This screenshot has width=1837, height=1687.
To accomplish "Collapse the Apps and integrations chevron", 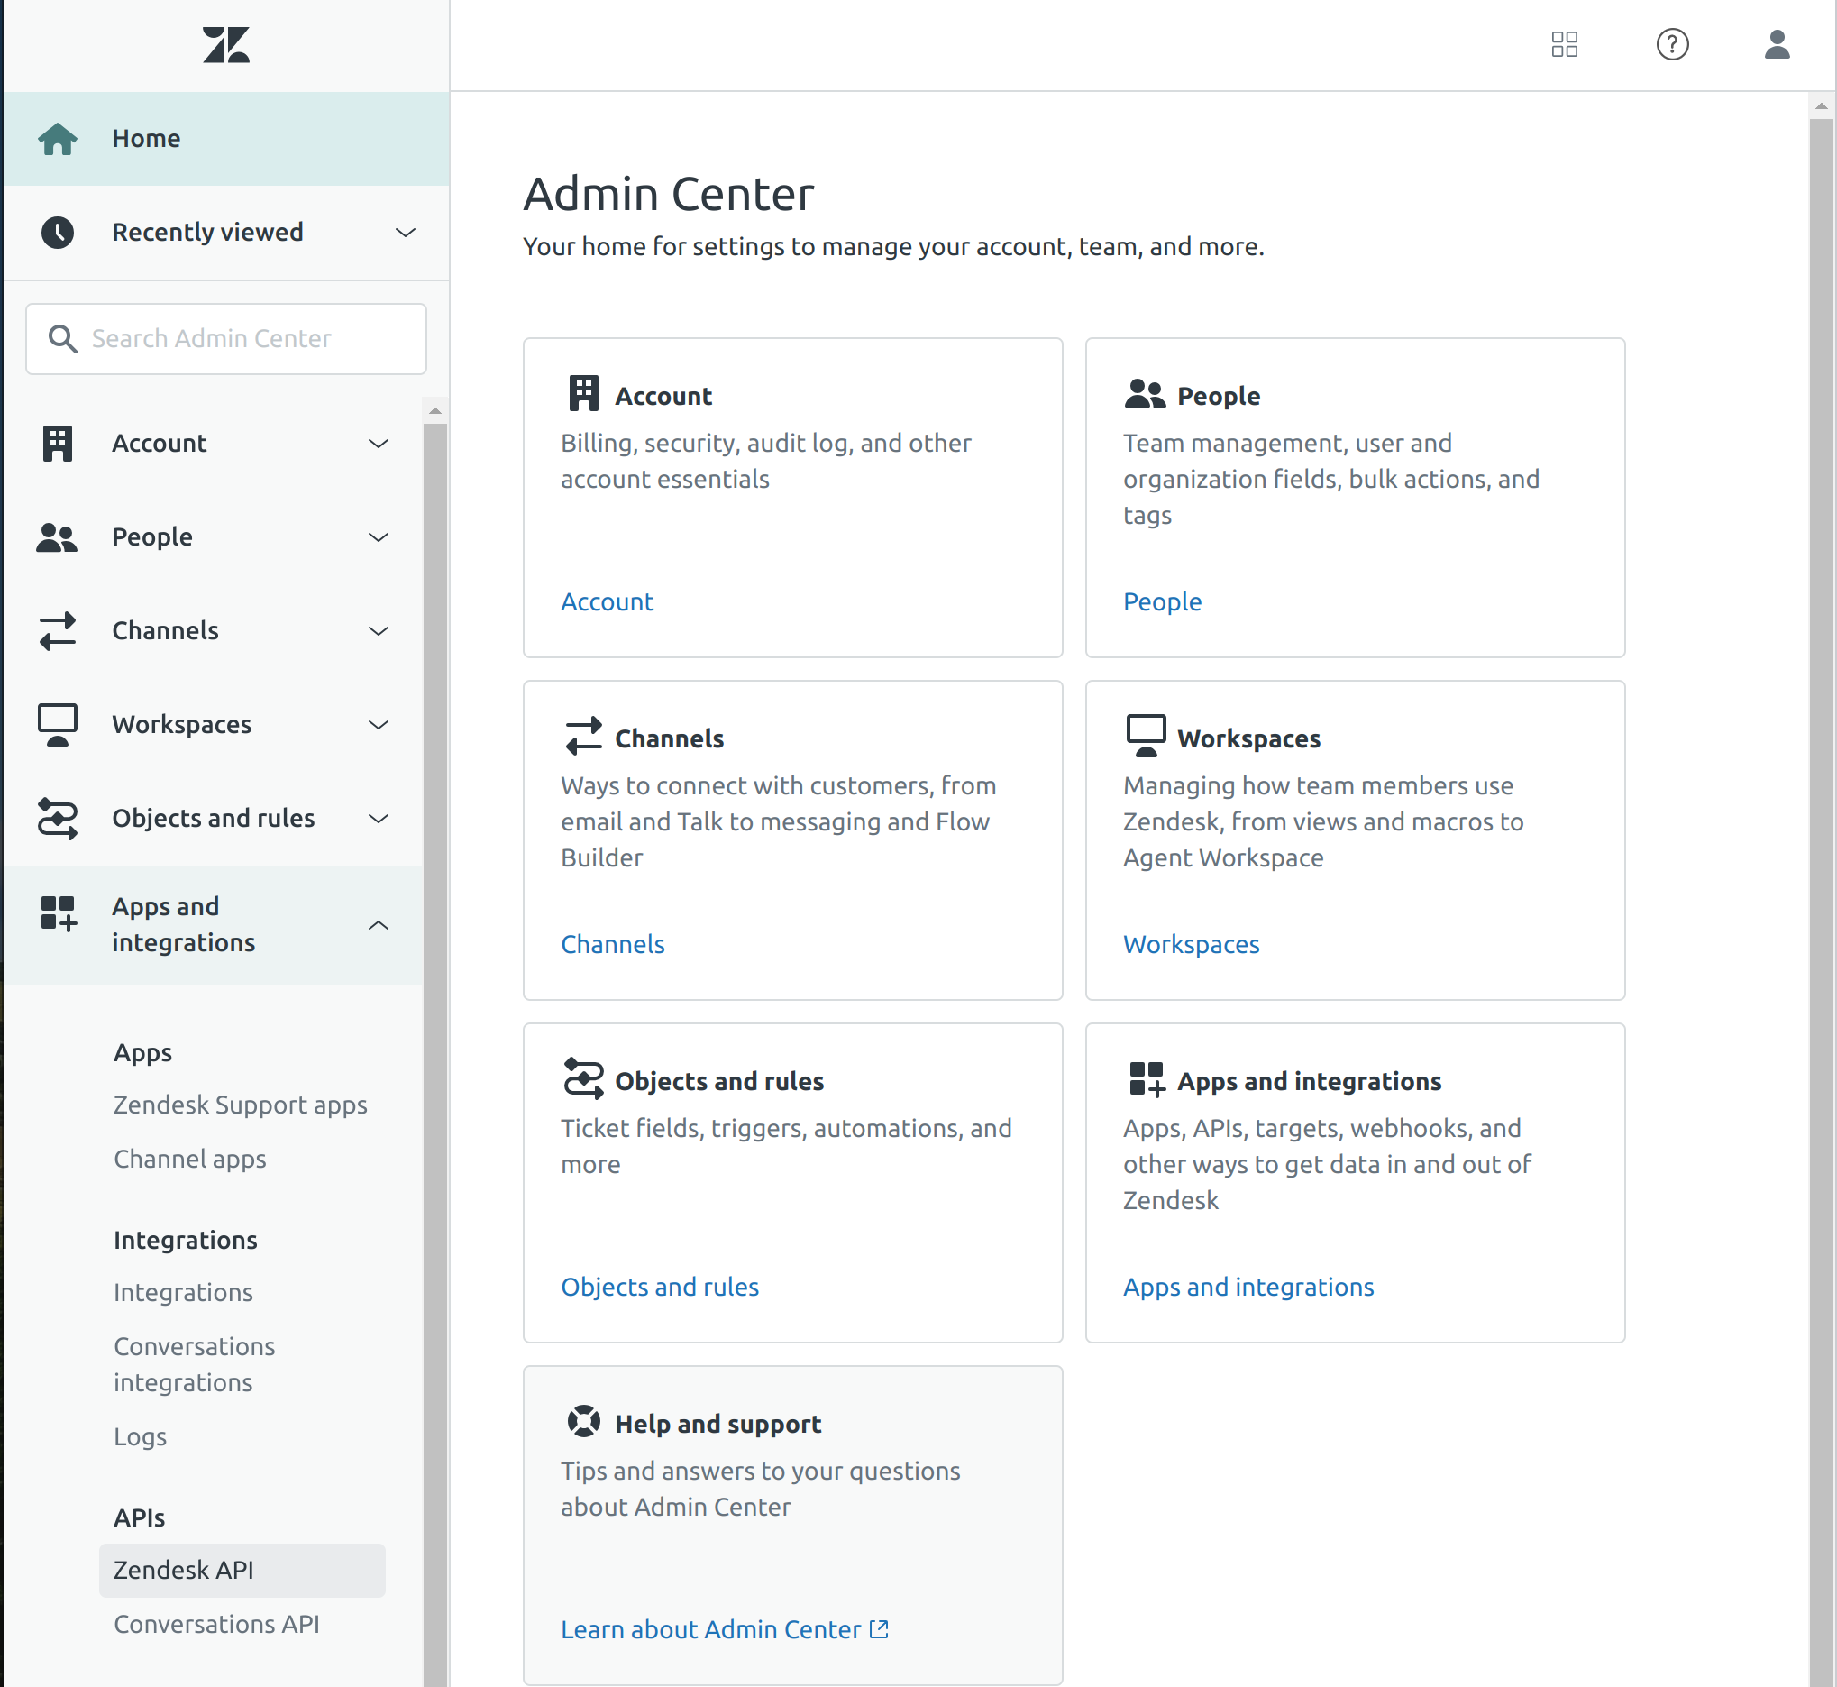I will pyautogui.click(x=378, y=926).
